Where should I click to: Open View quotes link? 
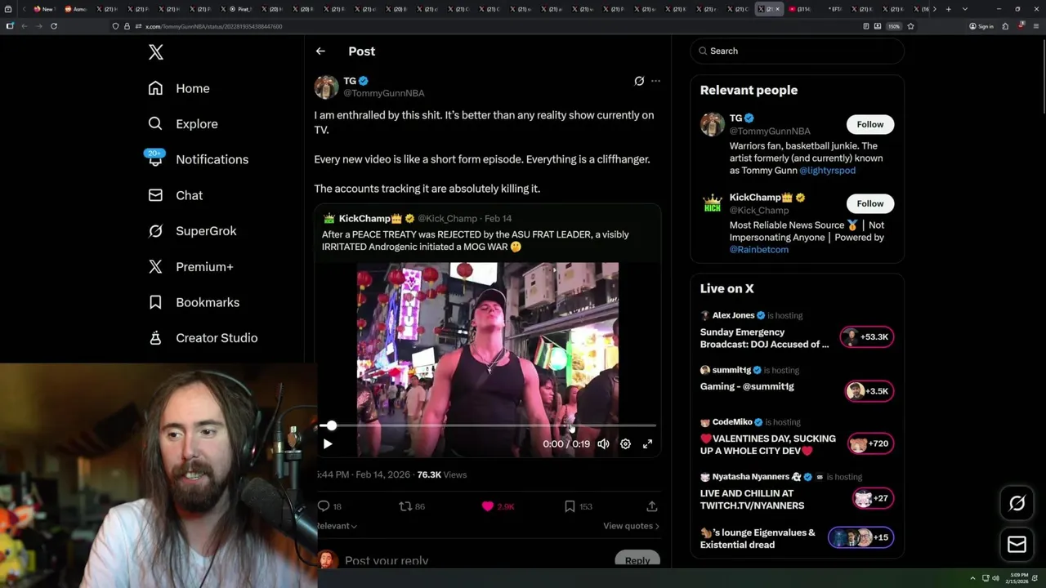point(631,526)
